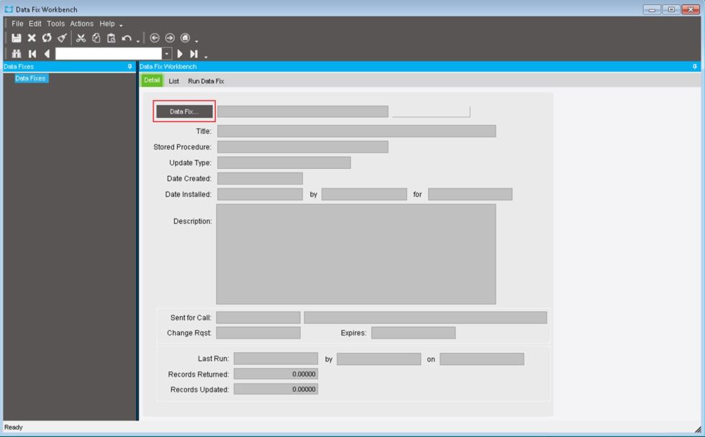Click the Cut scissors icon
Image resolution: width=705 pixels, height=437 pixels.
click(81, 38)
